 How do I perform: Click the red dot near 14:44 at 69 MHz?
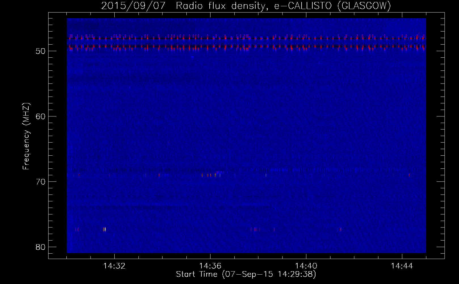(409, 175)
